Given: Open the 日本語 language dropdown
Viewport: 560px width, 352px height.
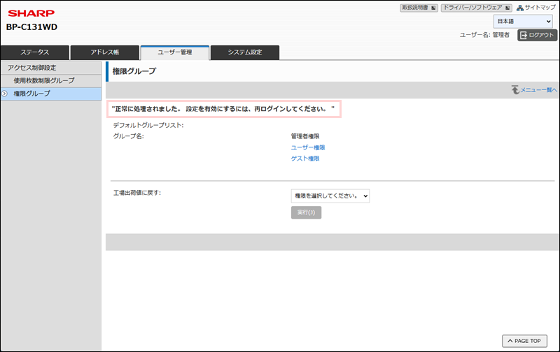Looking at the screenshot, I should coord(523,22).
